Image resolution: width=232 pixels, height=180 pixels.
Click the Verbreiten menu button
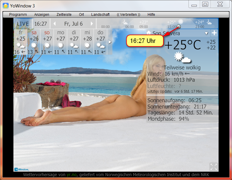click(x=128, y=15)
